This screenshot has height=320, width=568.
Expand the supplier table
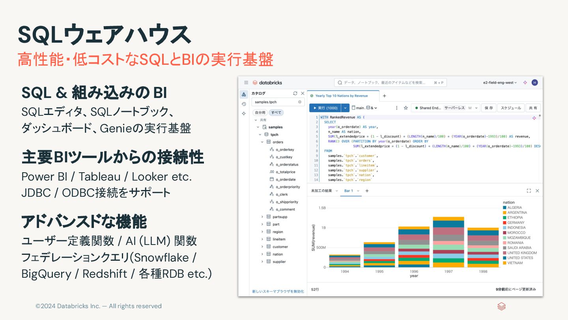(262, 262)
